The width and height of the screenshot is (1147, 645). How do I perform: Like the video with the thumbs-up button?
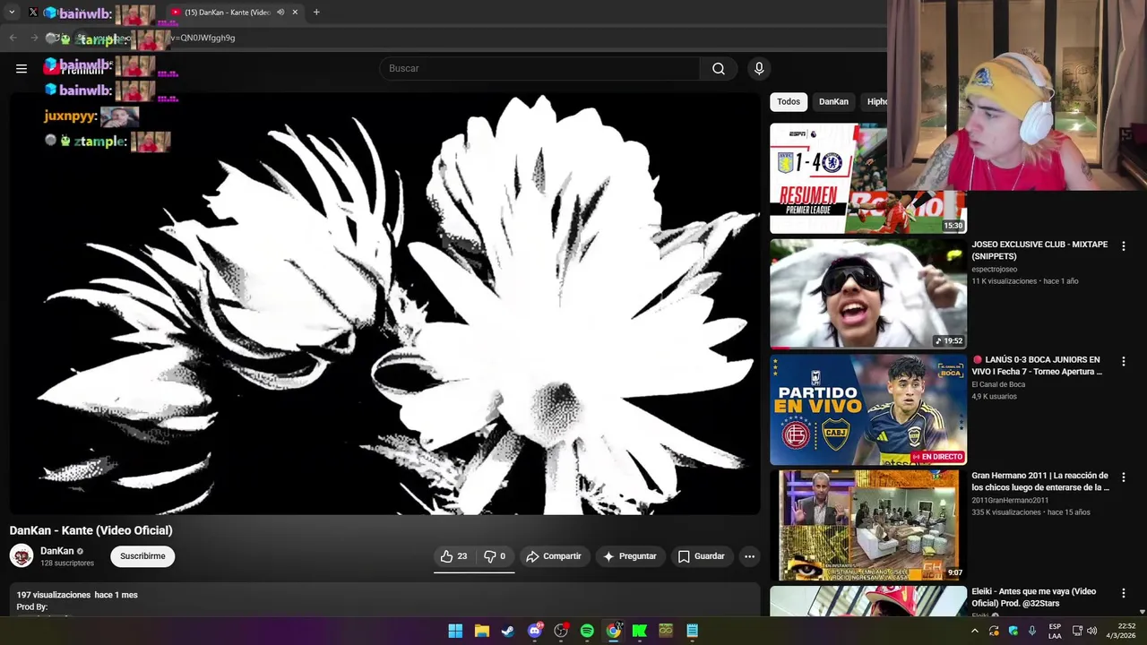click(x=454, y=556)
